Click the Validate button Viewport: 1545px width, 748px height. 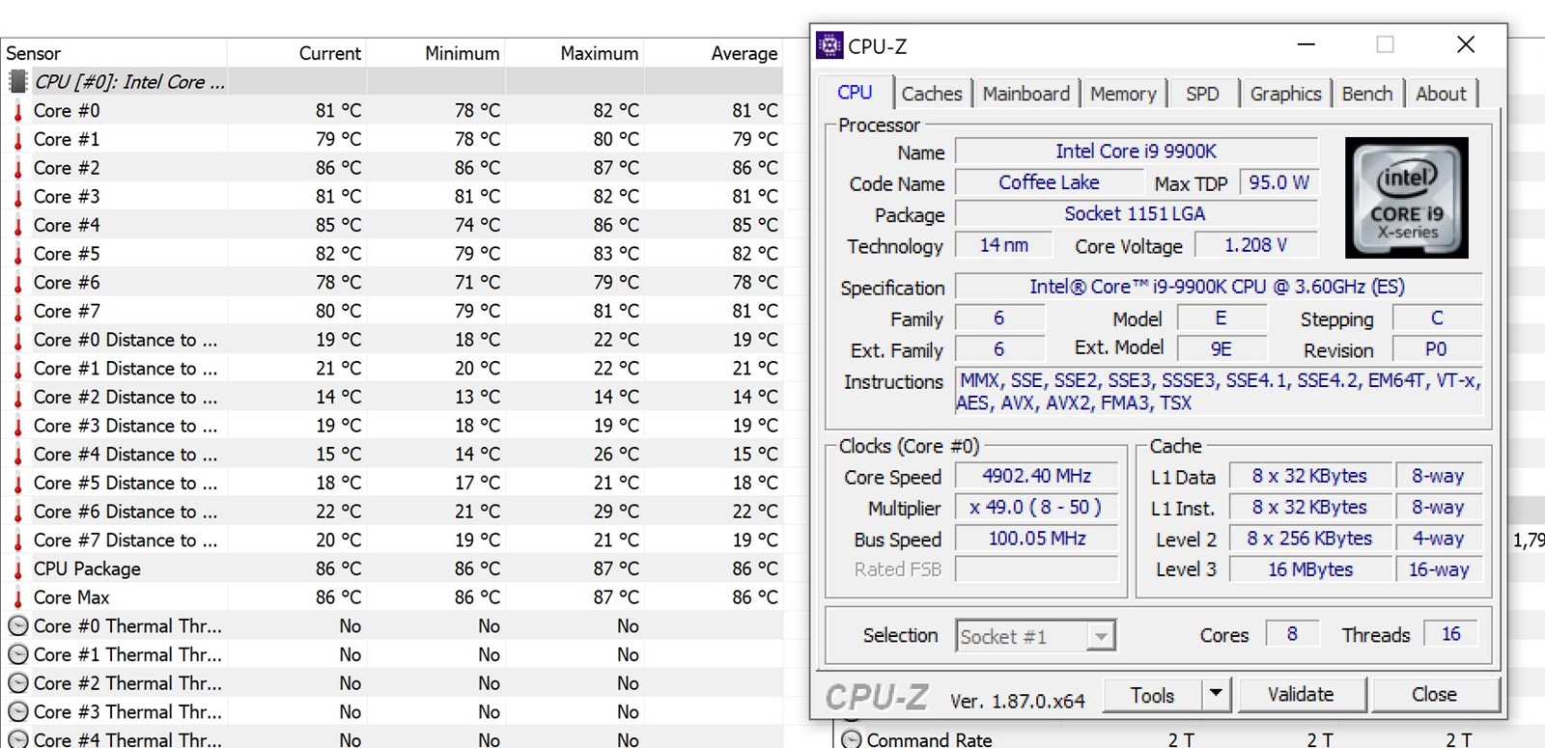[x=1301, y=694]
